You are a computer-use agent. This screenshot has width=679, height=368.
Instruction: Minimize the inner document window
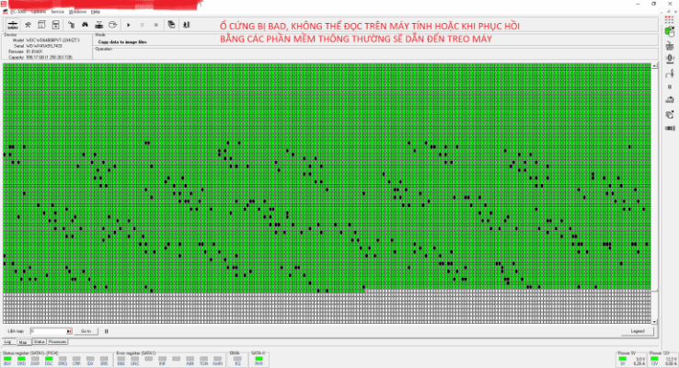(x=663, y=12)
